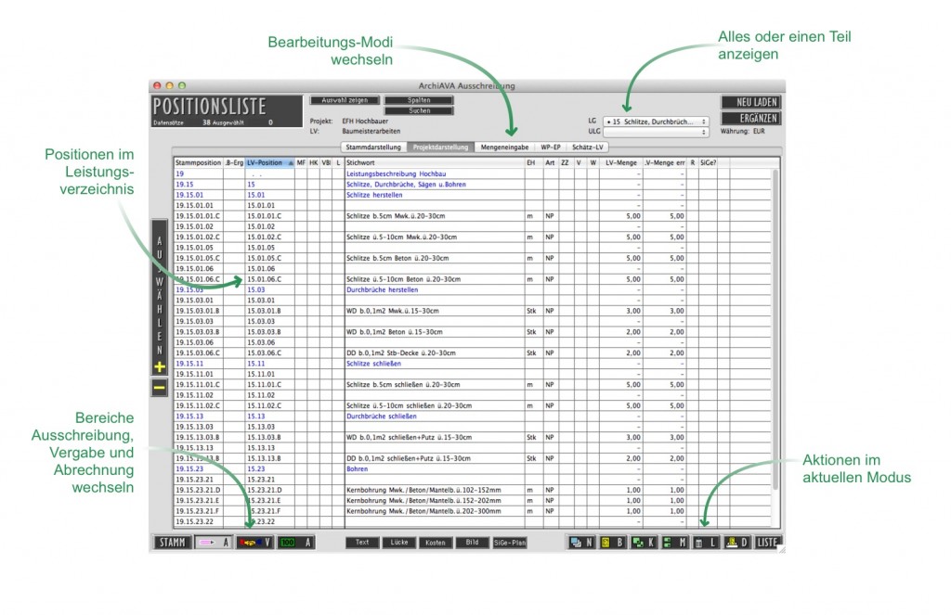The width and height of the screenshot is (951, 615).
Task: Switch to Vergabe area with handshake V button
Action: 254,543
